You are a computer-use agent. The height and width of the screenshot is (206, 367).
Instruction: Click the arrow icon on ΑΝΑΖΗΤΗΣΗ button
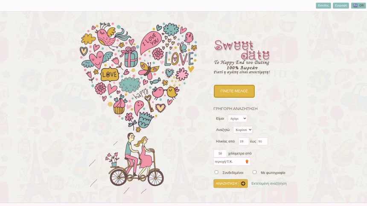tap(243, 183)
